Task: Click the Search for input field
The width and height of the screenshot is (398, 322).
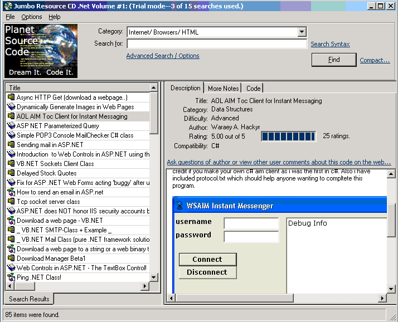Action: point(217,43)
